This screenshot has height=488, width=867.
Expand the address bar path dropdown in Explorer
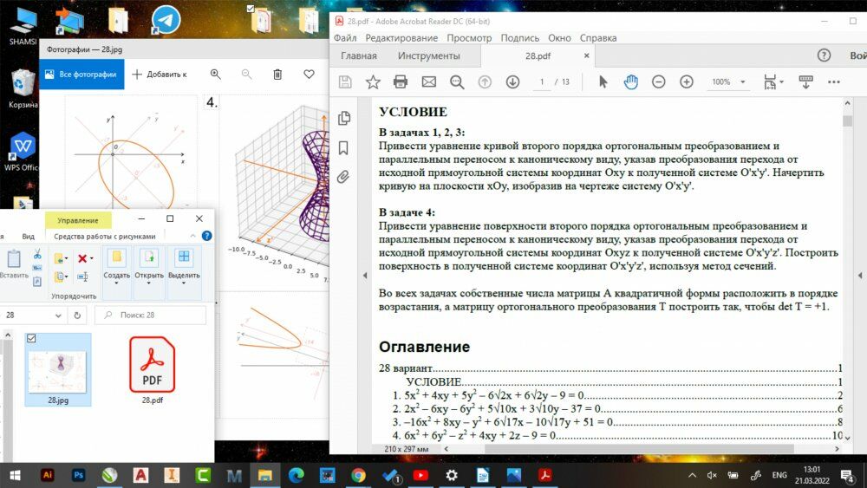pos(58,315)
